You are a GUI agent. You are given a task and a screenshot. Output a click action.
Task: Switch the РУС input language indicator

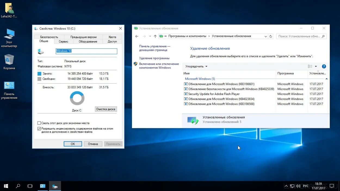pos(306,186)
